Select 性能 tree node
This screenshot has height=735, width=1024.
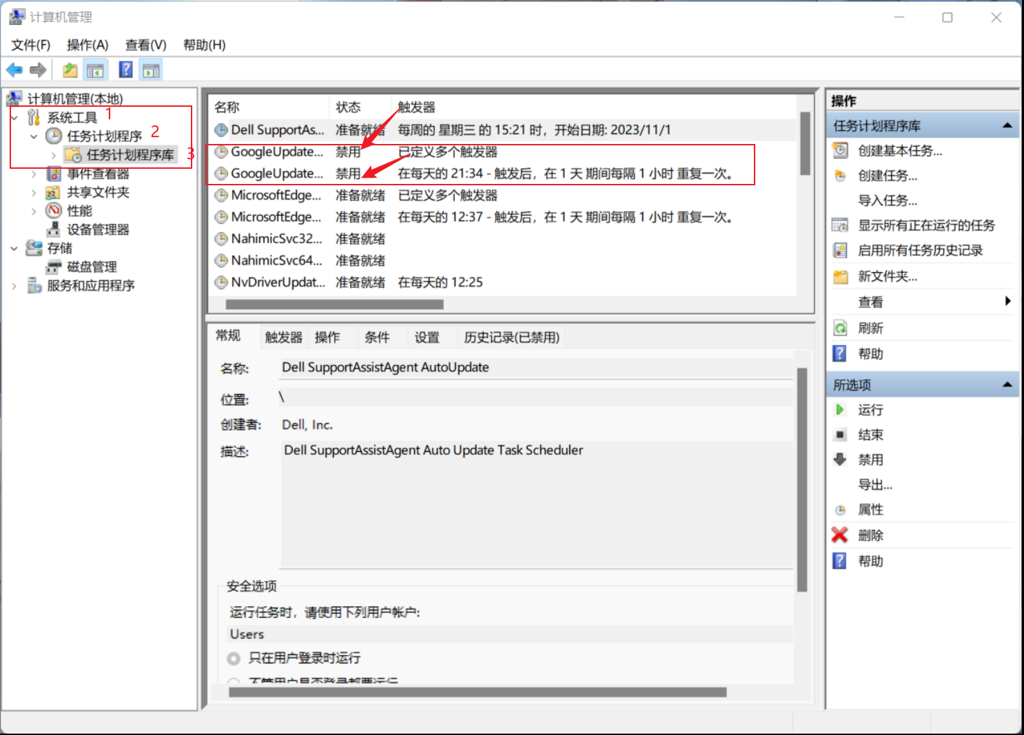click(79, 211)
